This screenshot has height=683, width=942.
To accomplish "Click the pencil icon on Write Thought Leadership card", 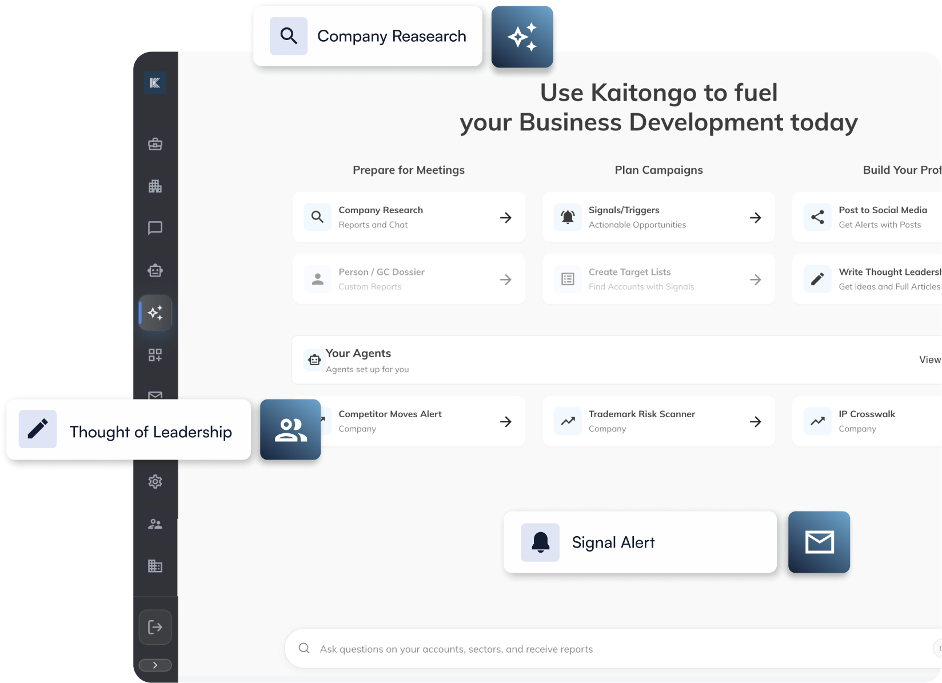I will (817, 279).
